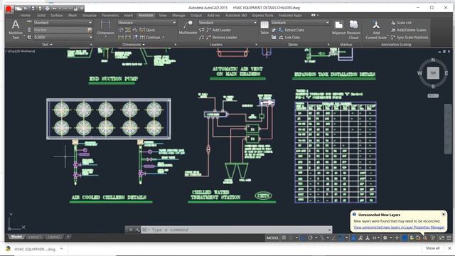Viewport: 455px width, 256px height.
Task: Select the Revision Cloud tool
Action: [x=353, y=30]
